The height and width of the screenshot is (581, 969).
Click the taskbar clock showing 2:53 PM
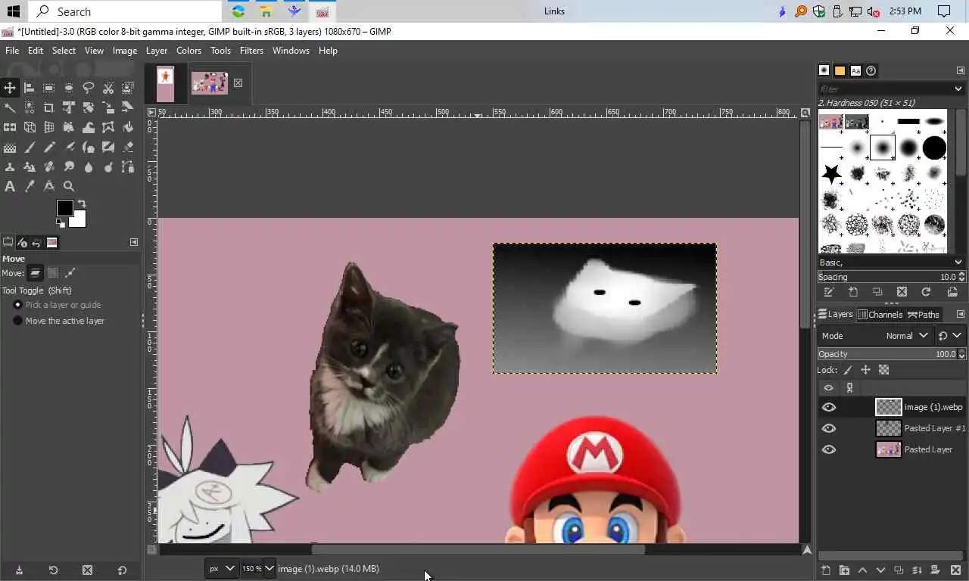(905, 11)
